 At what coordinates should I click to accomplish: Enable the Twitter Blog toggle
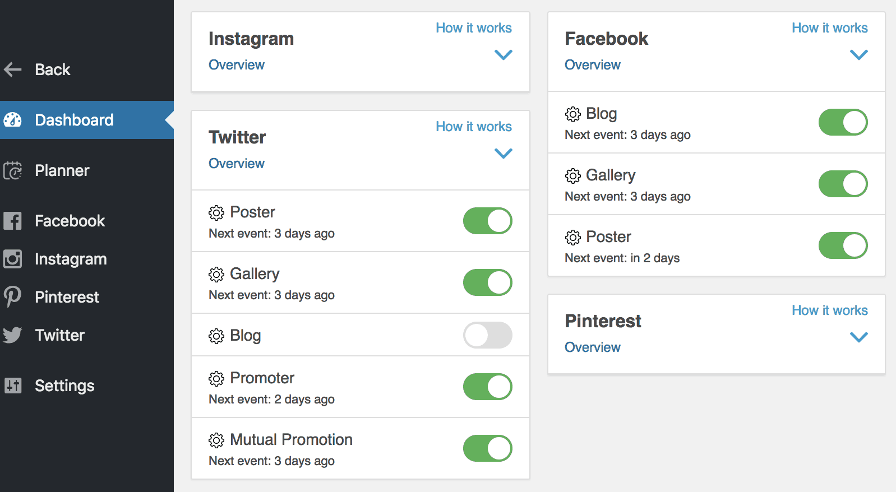pyautogui.click(x=487, y=335)
